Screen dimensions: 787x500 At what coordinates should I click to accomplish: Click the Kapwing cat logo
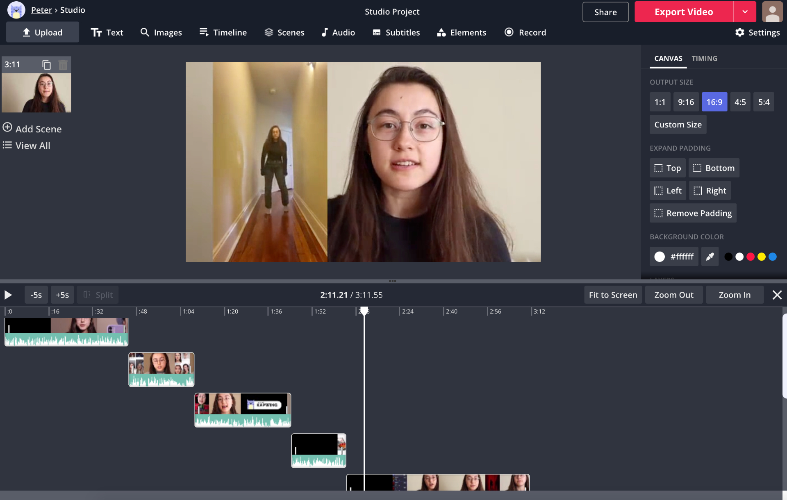[16, 10]
